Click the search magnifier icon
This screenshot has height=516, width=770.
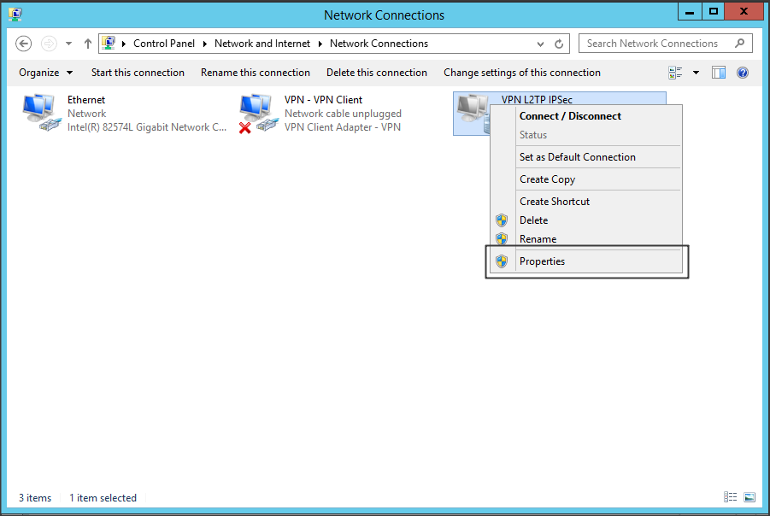(739, 44)
